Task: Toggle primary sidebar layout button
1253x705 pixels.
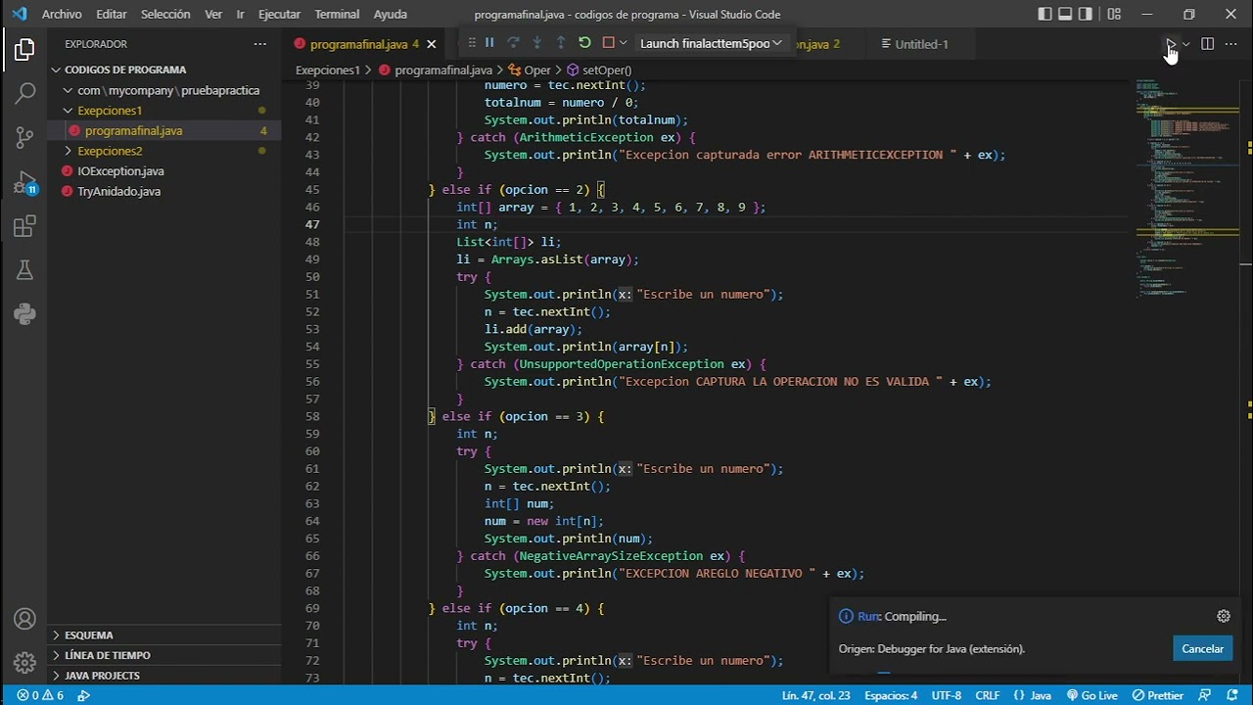Action: click(1044, 14)
